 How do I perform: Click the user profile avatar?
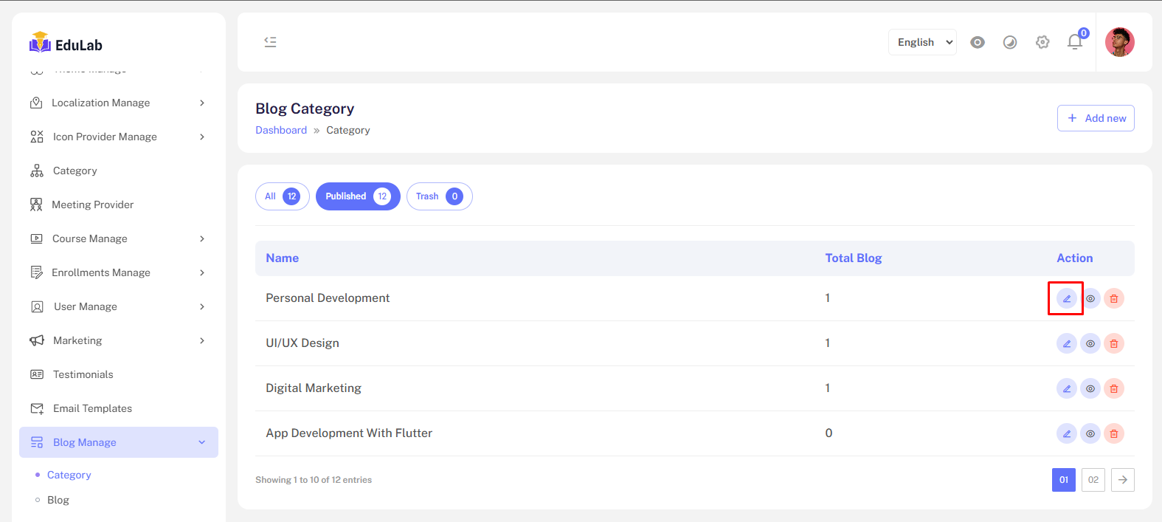coord(1119,42)
